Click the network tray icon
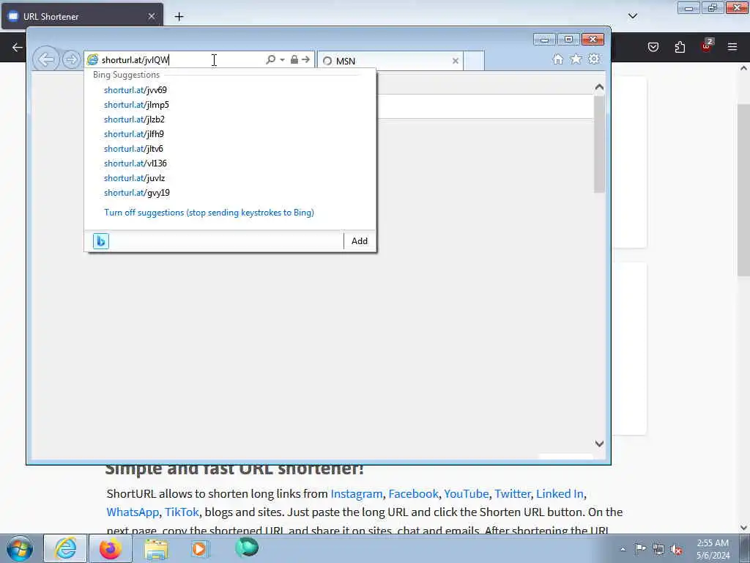 (x=658, y=550)
